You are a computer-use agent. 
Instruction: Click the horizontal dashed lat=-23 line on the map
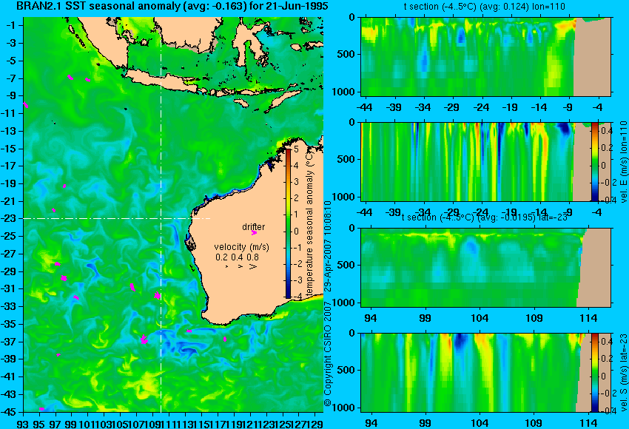[117, 218]
